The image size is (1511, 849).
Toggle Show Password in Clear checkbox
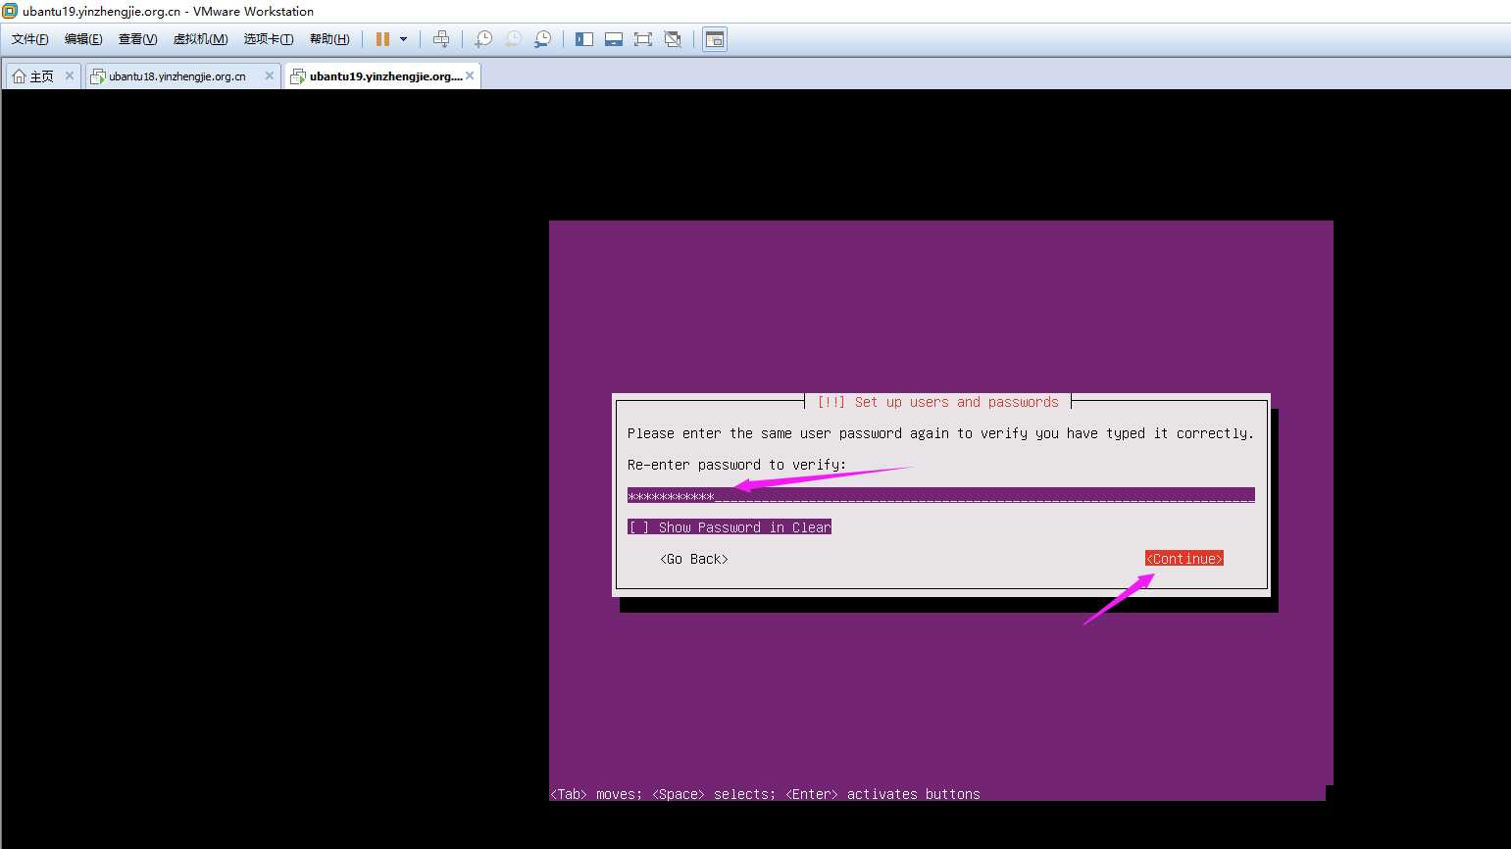click(x=730, y=527)
